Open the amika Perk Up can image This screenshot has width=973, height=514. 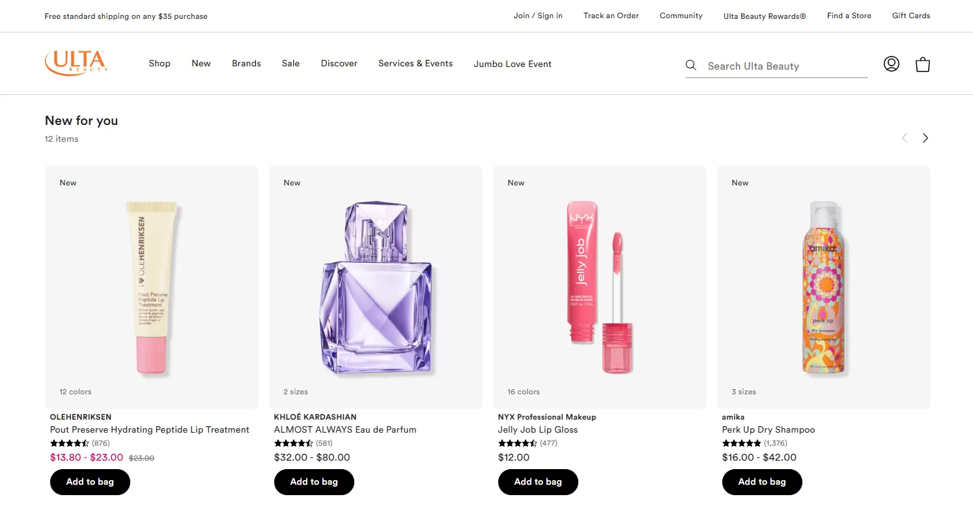click(823, 288)
